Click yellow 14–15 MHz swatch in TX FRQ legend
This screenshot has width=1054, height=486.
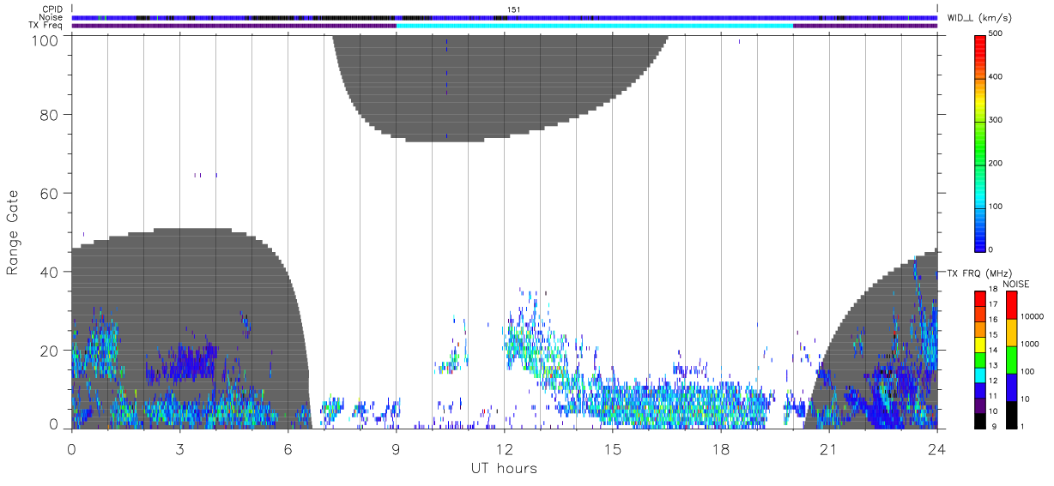tap(980, 345)
